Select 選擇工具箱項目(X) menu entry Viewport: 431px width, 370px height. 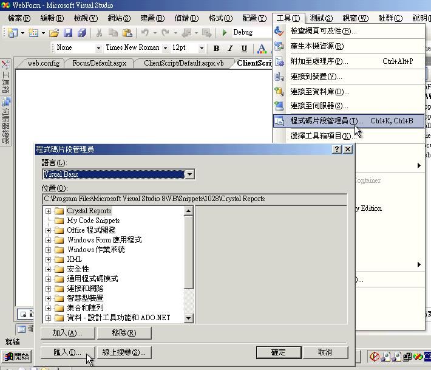(348, 135)
